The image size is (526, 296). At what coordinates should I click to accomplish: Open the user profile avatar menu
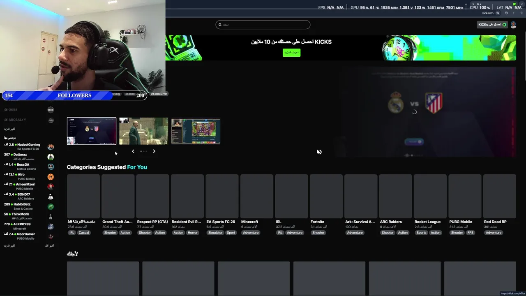[x=513, y=25]
